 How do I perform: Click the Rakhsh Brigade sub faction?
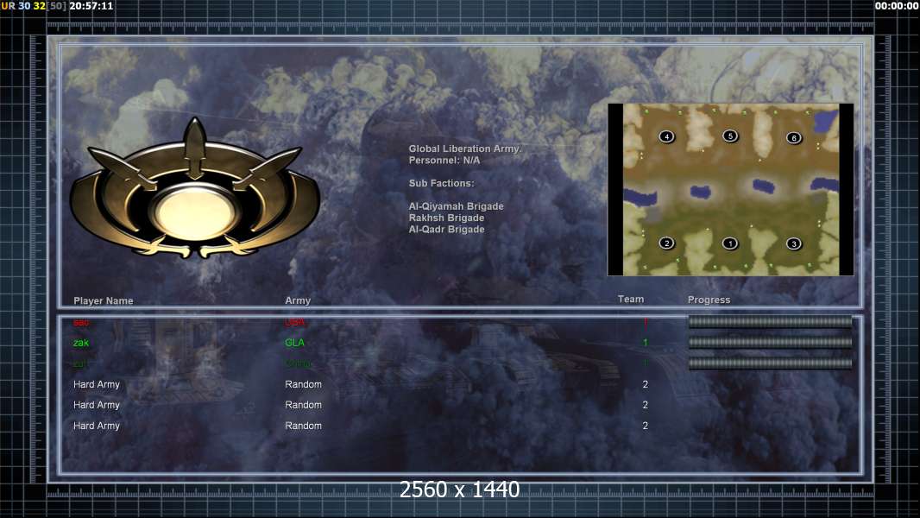[x=446, y=218]
